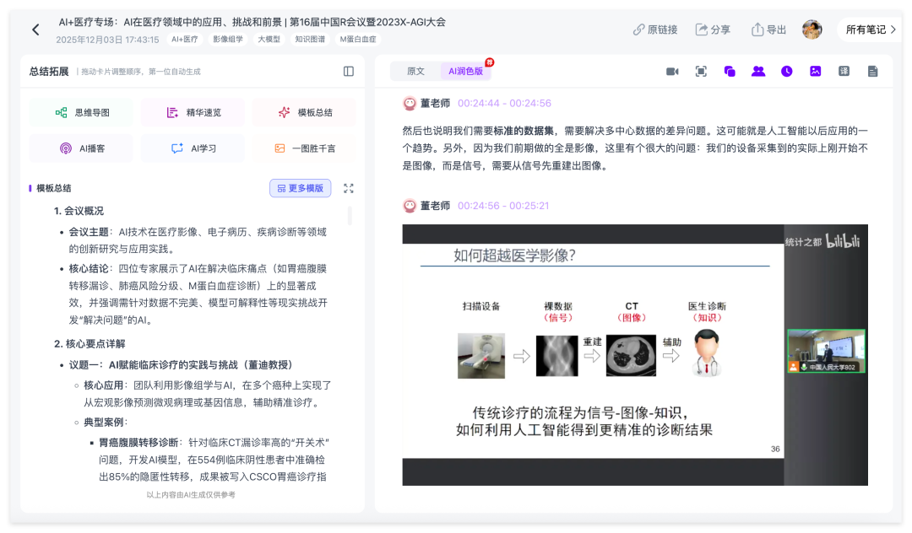Open the 如何超越医学影像 slide image
912x533 pixels.
point(634,355)
